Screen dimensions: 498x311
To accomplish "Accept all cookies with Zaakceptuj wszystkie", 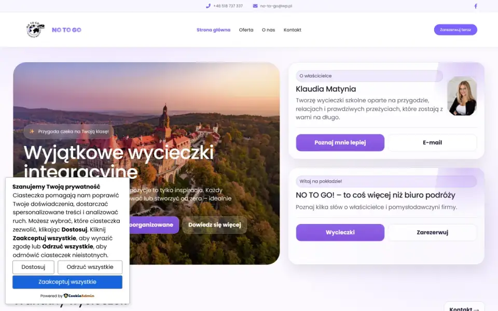I will coord(67,282).
